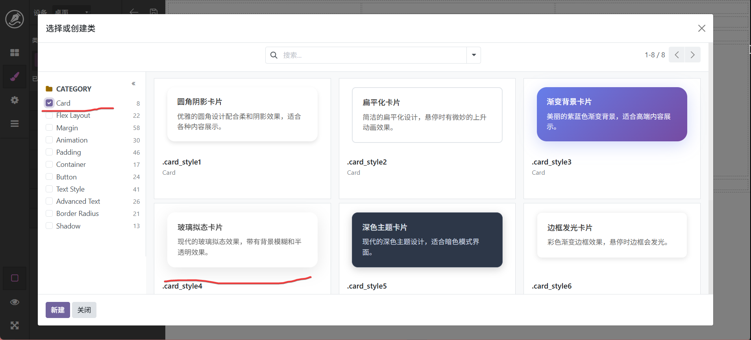Toggle the preview eye icon in sidebar

click(x=15, y=302)
